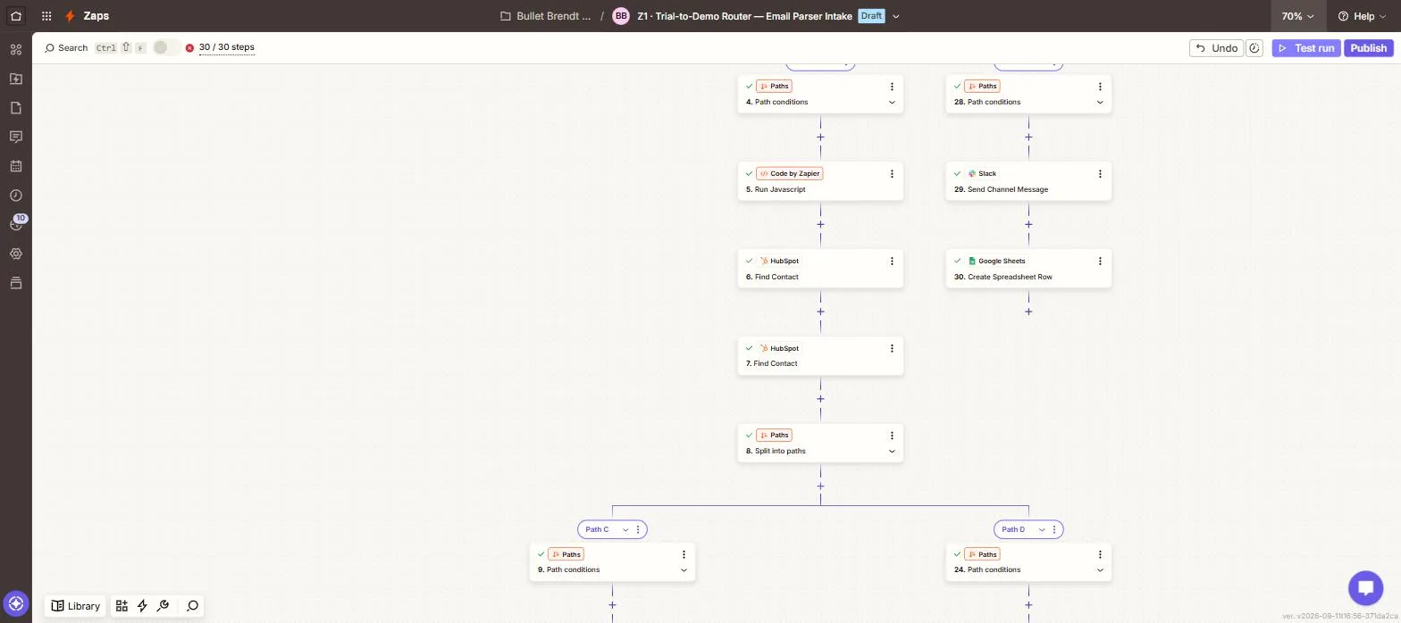
Task: Expand step 28 Path conditions chevron
Action: 1100,103
